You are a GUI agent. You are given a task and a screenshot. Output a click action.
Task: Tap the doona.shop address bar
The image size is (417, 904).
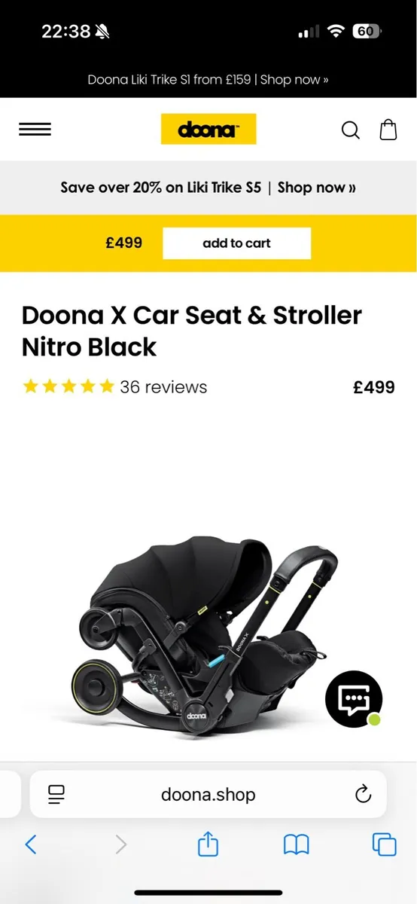tap(208, 794)
